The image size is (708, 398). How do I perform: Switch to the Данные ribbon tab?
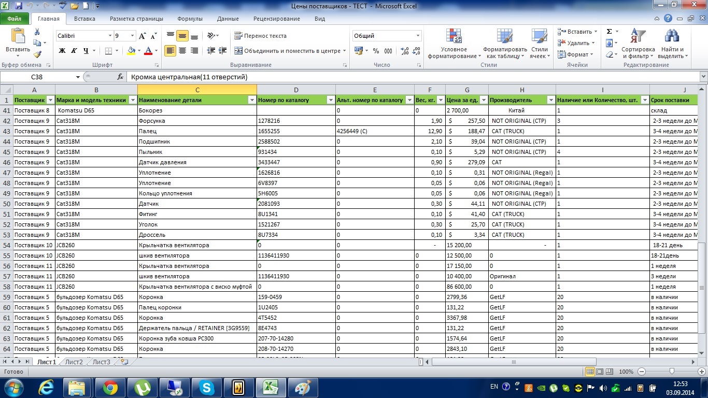pyautogui.click(x=228, y=19)
